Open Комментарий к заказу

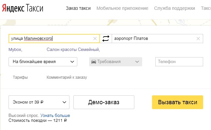[67, 77]
